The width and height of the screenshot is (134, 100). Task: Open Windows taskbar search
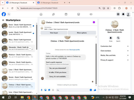pos(9,97)
